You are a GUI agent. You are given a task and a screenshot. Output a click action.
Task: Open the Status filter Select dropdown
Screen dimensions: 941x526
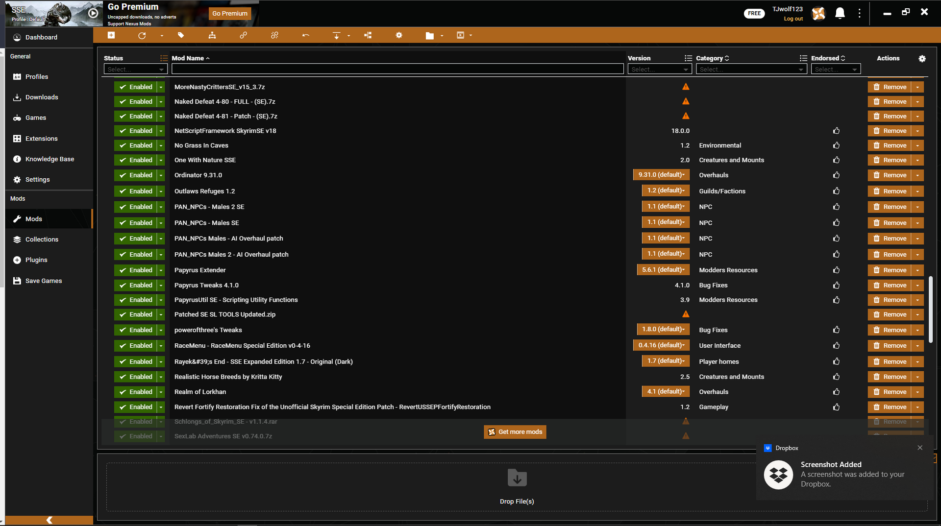pyautogui.click(x=136, y=69)
